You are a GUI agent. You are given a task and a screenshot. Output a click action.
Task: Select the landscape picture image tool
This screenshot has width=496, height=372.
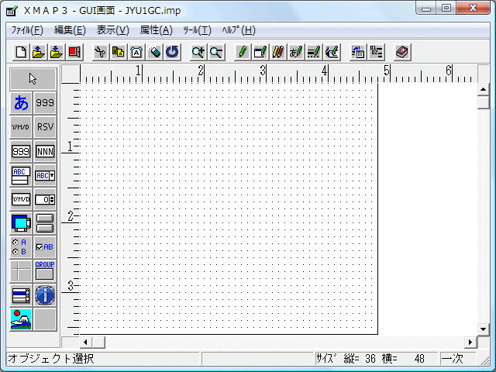21,319
